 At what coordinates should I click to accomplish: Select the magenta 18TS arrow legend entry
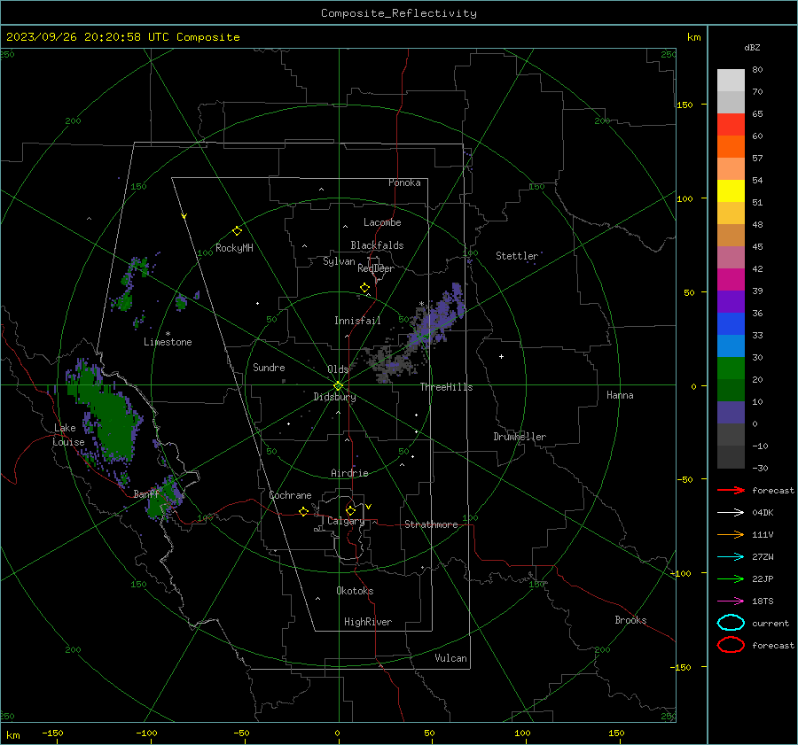point(731,601)
